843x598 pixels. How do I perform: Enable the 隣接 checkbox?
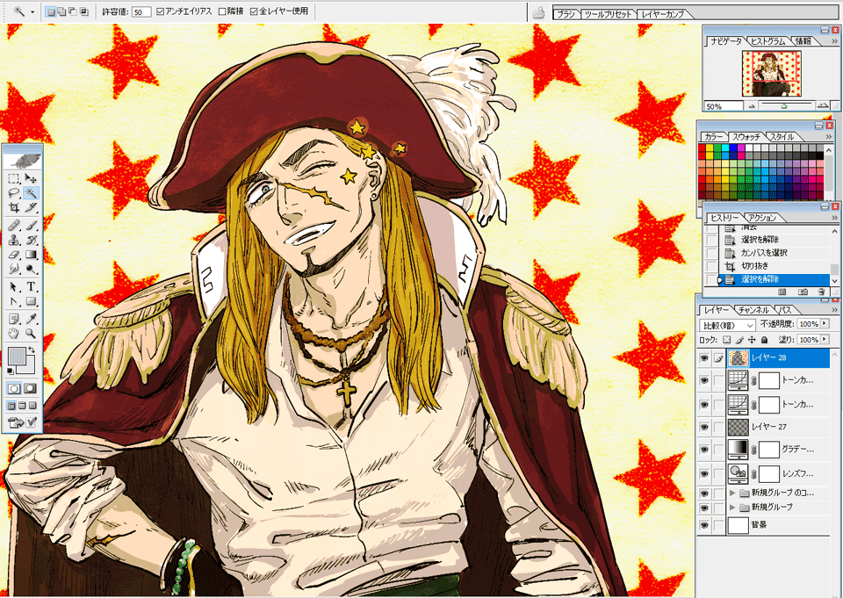coord(222,11)
